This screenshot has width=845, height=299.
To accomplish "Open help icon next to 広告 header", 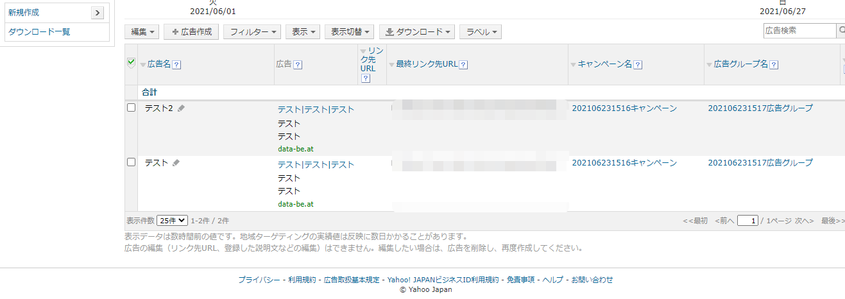I will [x=298, y=64].
